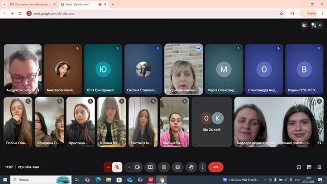Click muted mic icon on Анастасія Іванів... tile
327x184 pixels.
[x=77, y=48]
